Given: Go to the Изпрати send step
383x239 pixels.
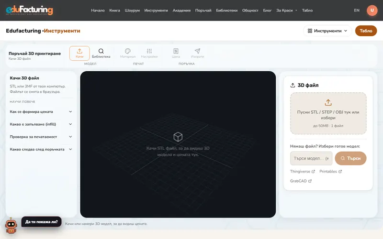Looking at the screenshot, I should [197, 53].
